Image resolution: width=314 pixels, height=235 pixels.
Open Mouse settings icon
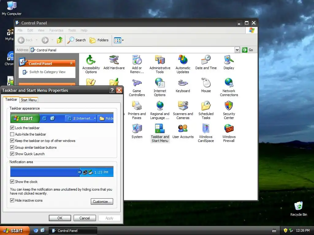coord(206,85)
